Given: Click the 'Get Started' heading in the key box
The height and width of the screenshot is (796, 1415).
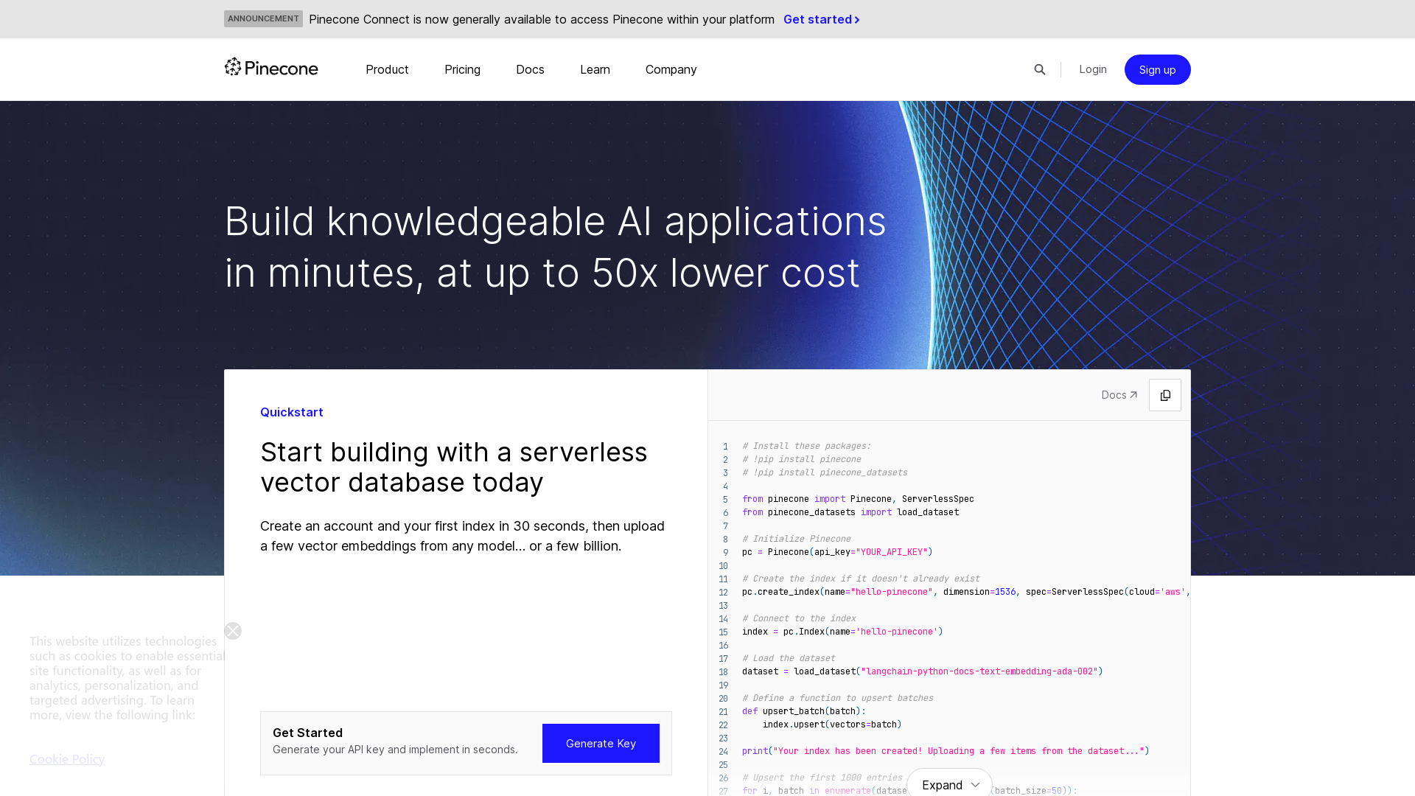Looking at the screenshot, I should pos(307,733).
